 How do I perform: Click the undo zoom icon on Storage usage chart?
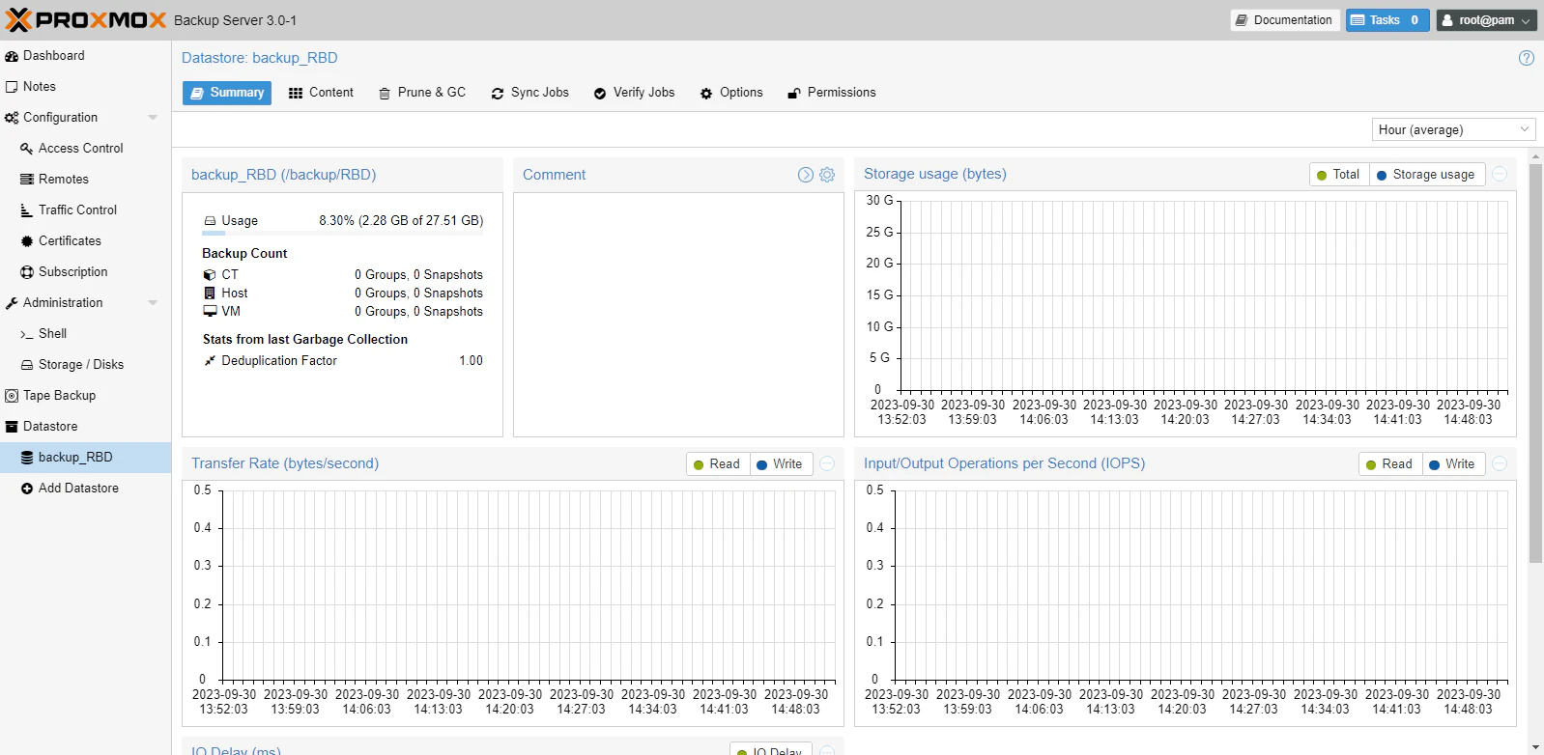pyautogui.click(x=1500, y=174)
